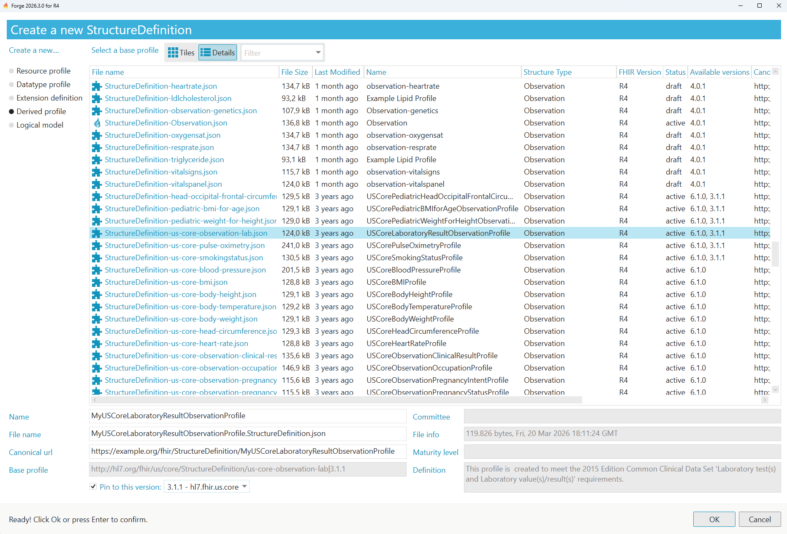Image resolution: width=787 pixels, height=534 pixels.
Task: Click puzzle icon next to observation-genetics.json
Action: pos(97,111)
